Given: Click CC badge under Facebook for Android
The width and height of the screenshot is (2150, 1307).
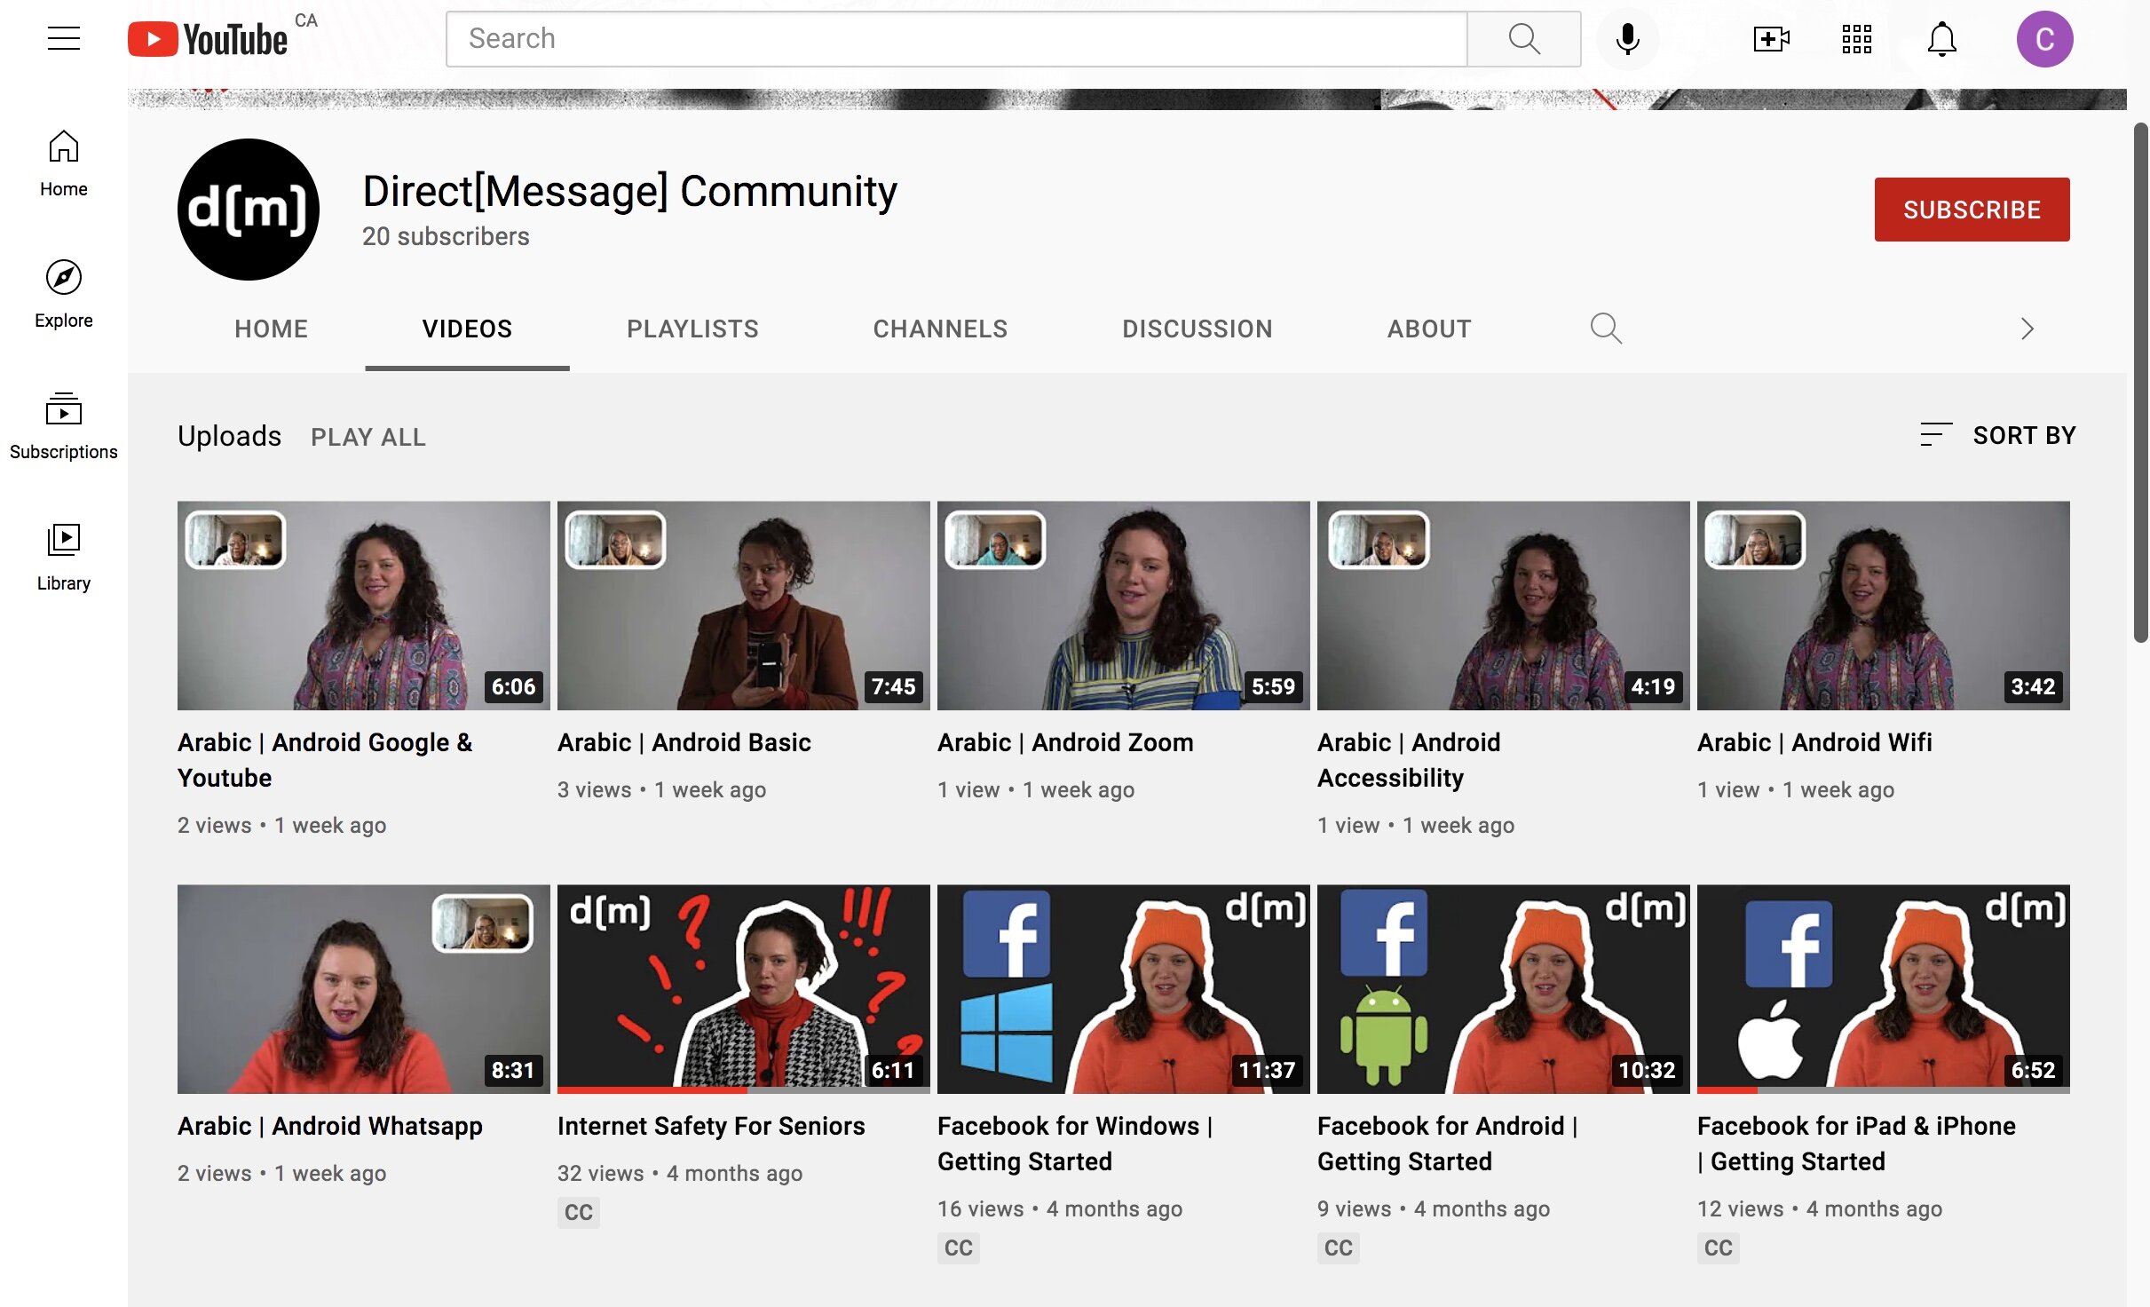Looking at the screenshot, I should coord(1338,1248).
